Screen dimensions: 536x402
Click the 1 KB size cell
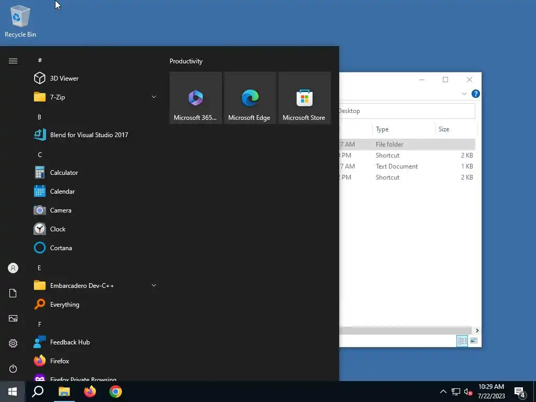[466, 166]
